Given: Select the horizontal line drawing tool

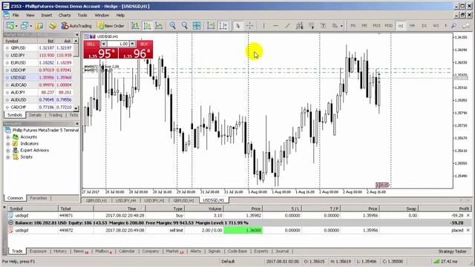Looking at the screenshot, I should 275,26.
